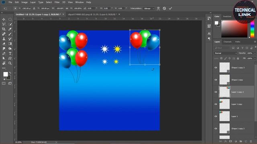Cancel the transform
Viewport: 257px width, 144px height.
(164, 8)
